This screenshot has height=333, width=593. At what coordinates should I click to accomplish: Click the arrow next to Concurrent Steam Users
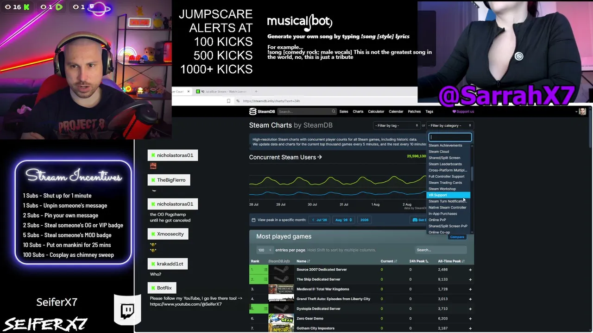320,157
